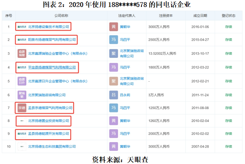Open company link 北京扬德设备技术有限公司
The image size is (245, 164).
click(x=48, y=27)
